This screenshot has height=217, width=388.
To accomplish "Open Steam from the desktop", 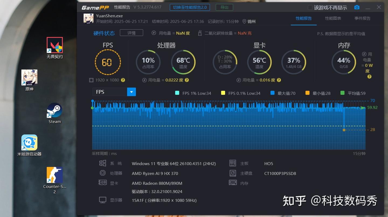I will [x=54, y=110].
